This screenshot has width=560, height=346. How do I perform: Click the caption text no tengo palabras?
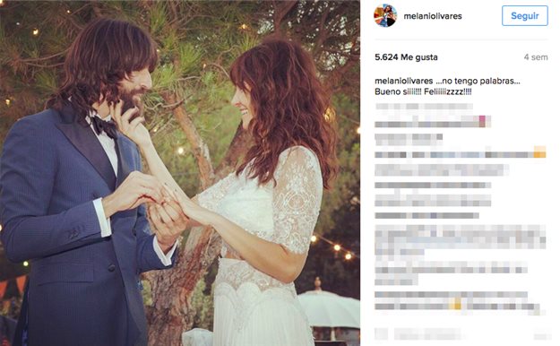[479, 82]
